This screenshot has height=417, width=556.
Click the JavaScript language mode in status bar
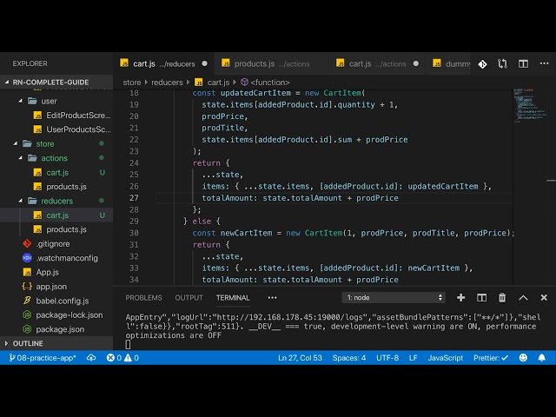click(x=445, y=358)
